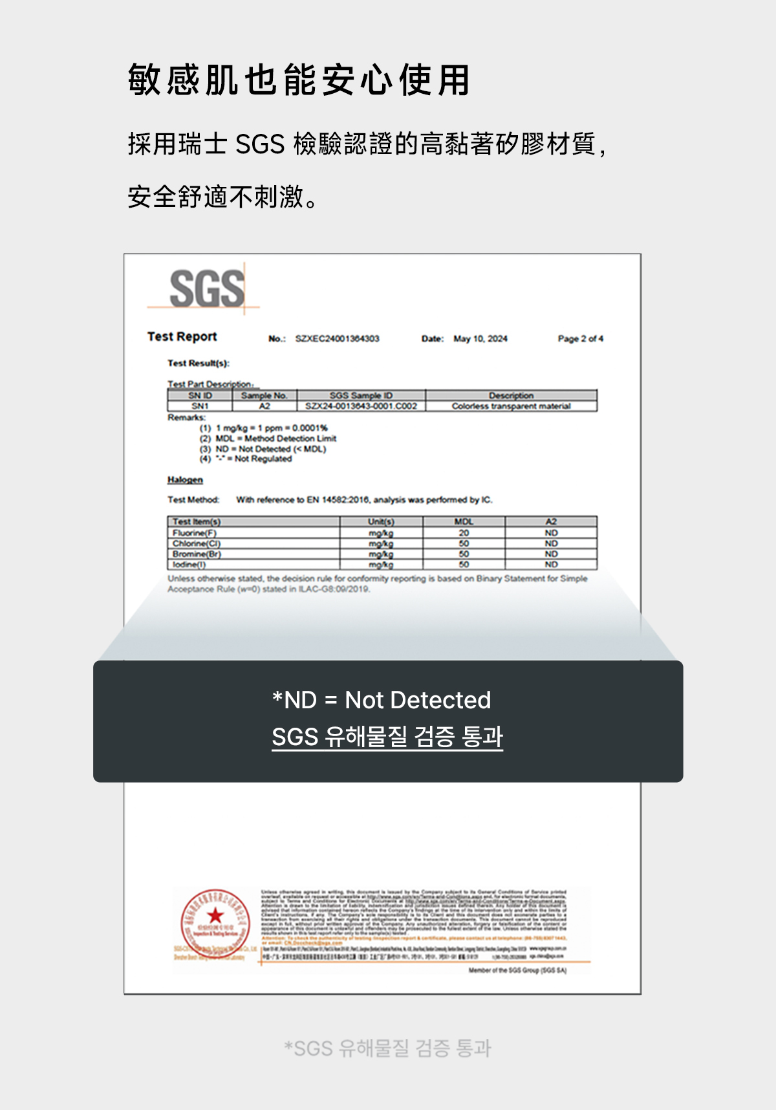Click underlined SGS 유해물질 검증 통과 in banner
The image size is (776, 1110).
pyautogui.click(x=387, y=737)
